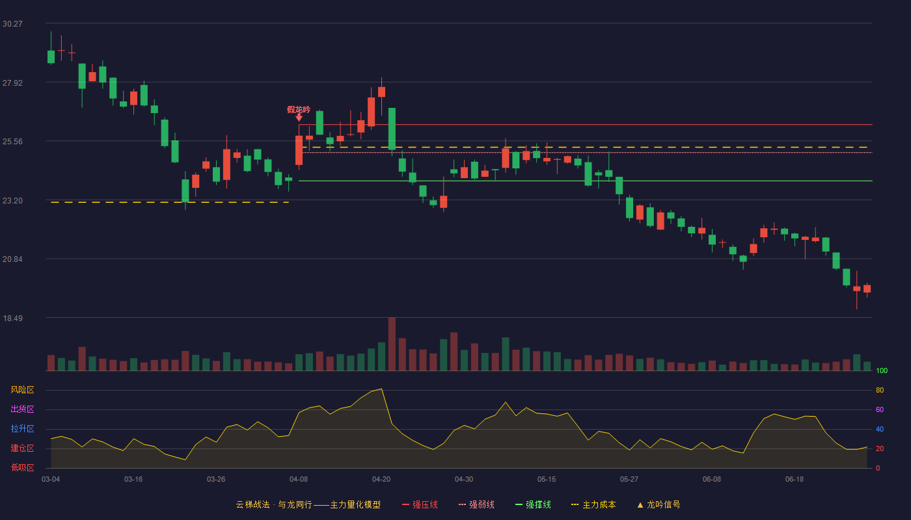Click the blue 40 indicator scale label
Viewport: 911px width, 520px height.
tap(880, 429)
